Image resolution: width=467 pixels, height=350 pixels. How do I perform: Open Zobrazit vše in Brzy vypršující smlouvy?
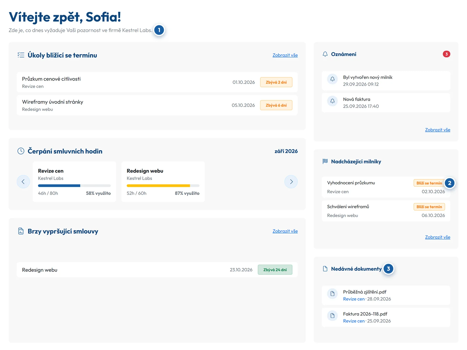[x=285, y=231]
